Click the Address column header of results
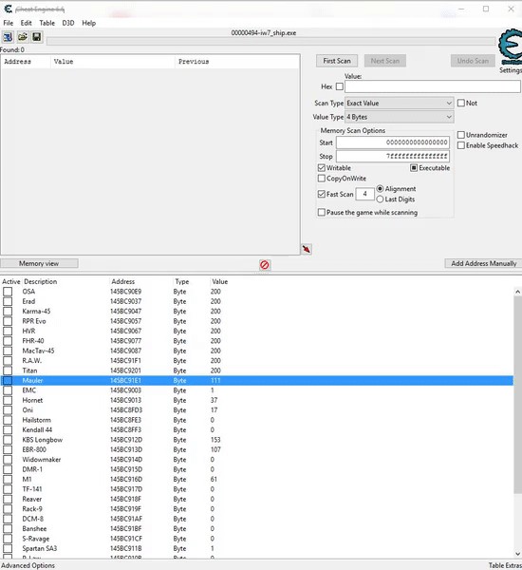522x570 pixels. (17, 62)
